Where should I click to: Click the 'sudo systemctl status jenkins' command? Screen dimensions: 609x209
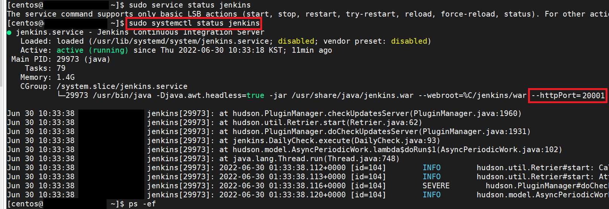click(x=194, y=23)
